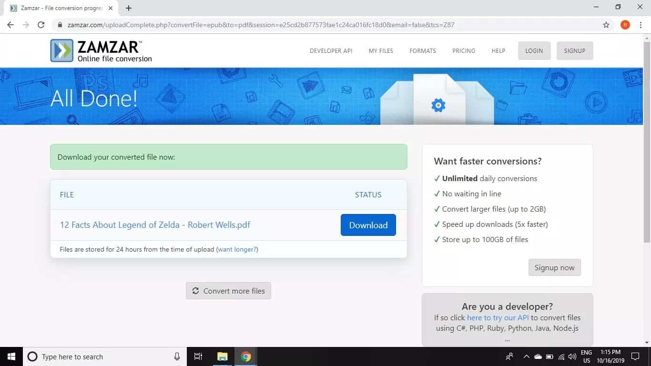Open the Formats page
The width and height of the screenshot is (651, 366).
423,51
